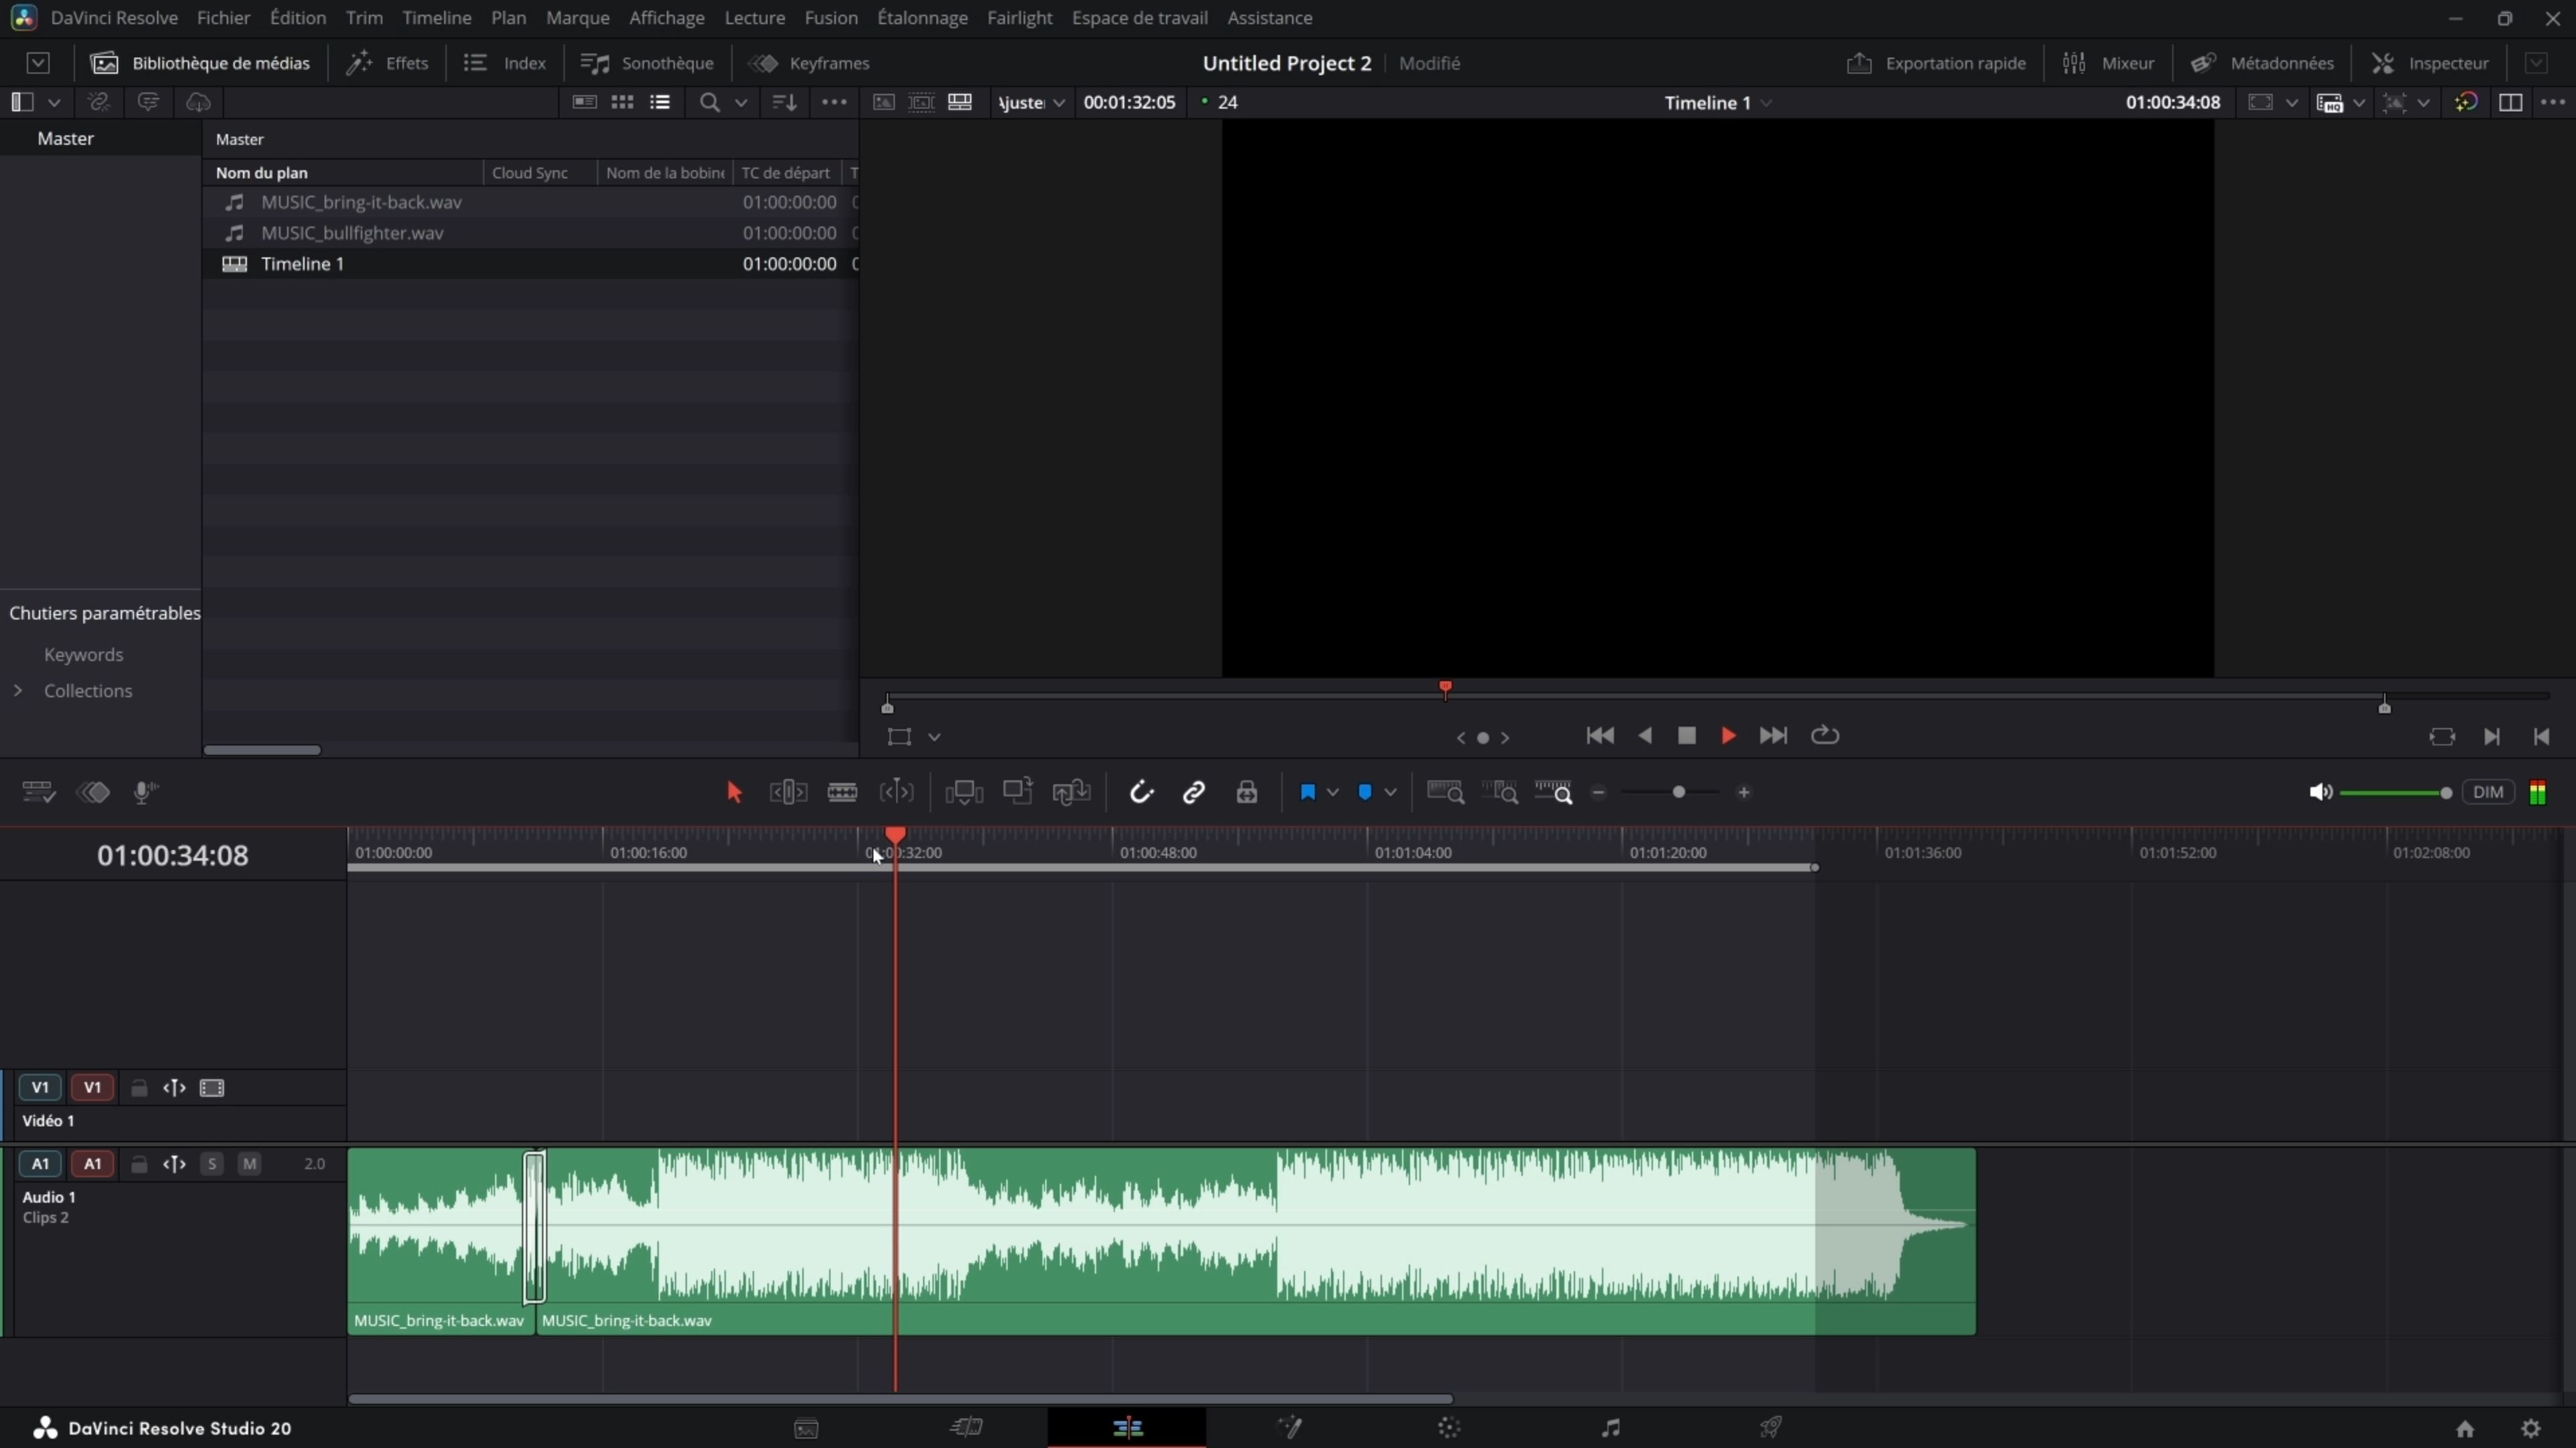This screenshot has height=1448, width=2576.
Task: Adjust the timeline zoom slider handle
Action: tap(1679, 792)
